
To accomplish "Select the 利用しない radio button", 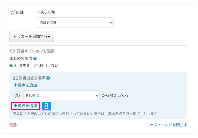I will (x=36, y=66).
